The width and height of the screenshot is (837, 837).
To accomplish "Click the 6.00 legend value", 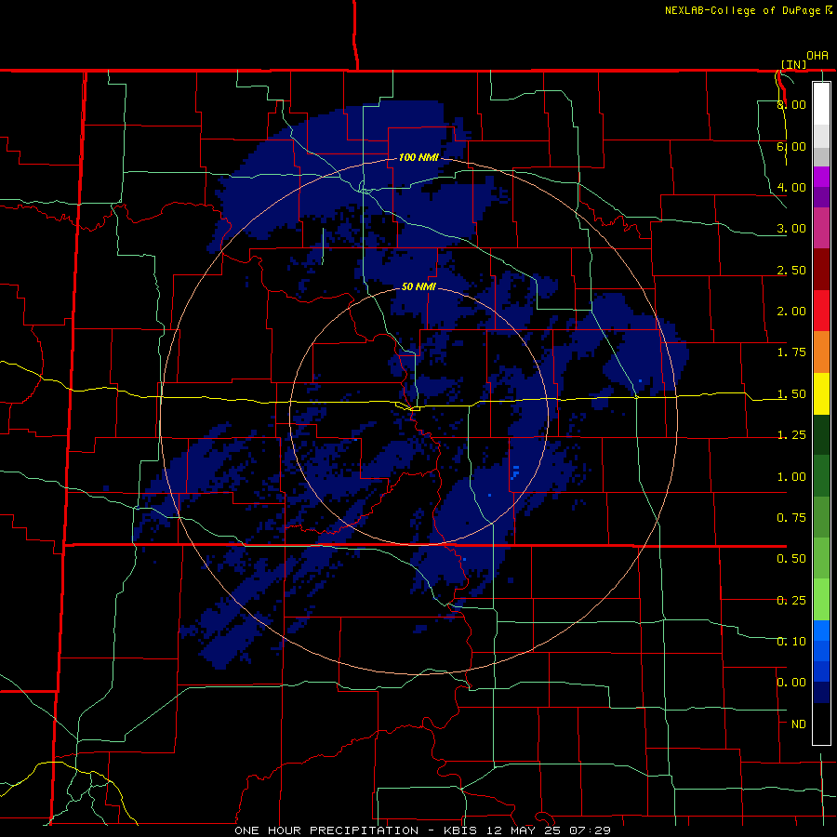I will 791,146.
